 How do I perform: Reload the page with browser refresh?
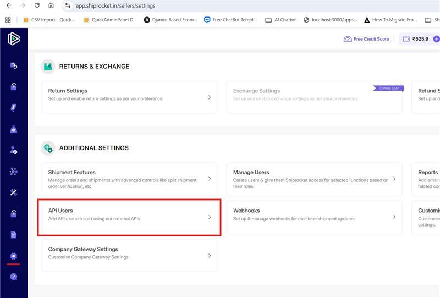tap(37, 5)
